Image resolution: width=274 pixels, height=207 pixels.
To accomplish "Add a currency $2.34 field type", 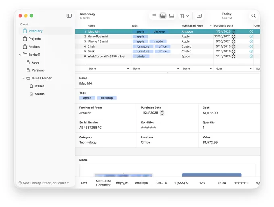I will [x=222, y=183].
